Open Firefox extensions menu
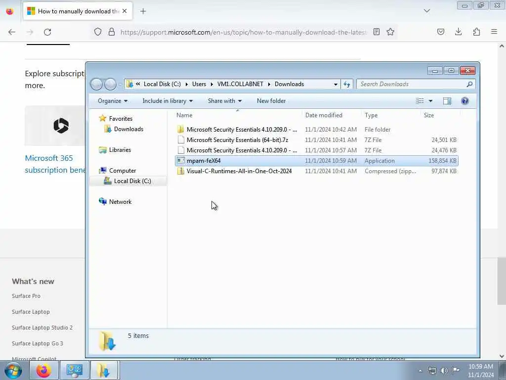Image resolution: width=506 pixels, height=380 pixels. pyautogui.click(x=476, y=32)
